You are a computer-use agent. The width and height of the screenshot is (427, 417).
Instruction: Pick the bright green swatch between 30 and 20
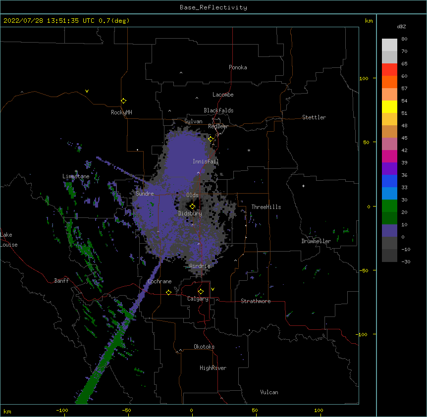click(389, 206)
